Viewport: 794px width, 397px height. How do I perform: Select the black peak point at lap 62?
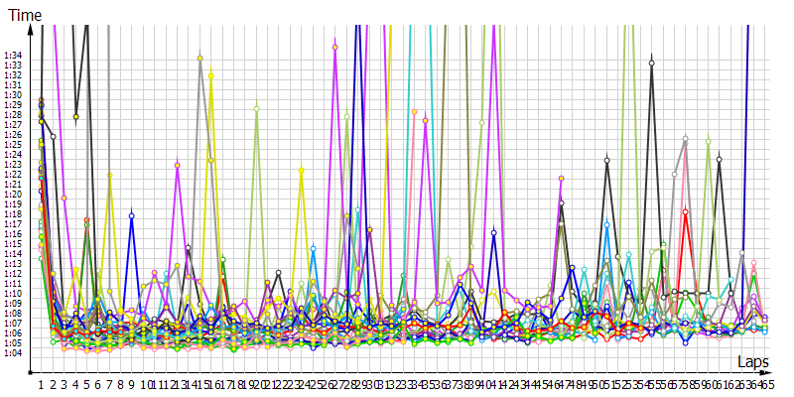(x=719, y=159)
